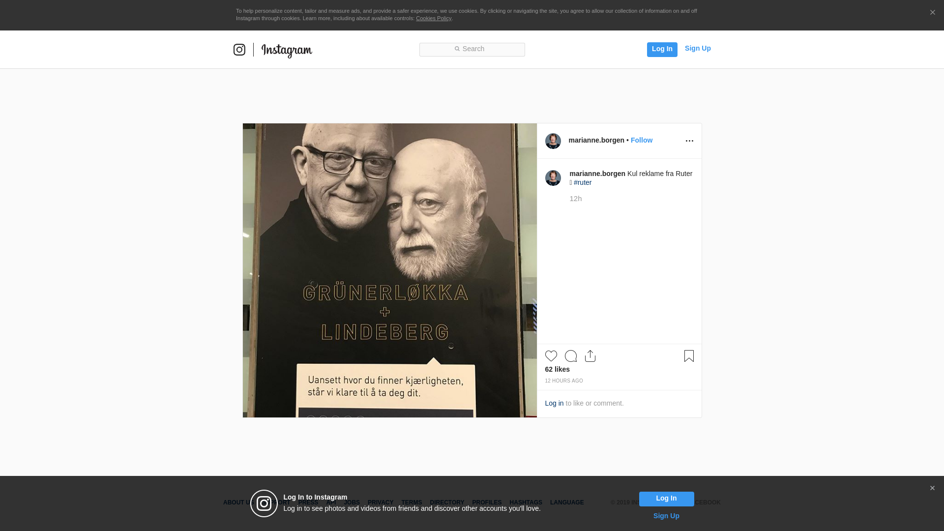Open the Cookies Policy link
Viewport: 944px width, 531px height.
click(x=434, y=18)
